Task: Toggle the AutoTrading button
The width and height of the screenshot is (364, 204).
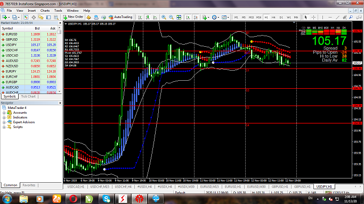Action: [x=120, y=17]
